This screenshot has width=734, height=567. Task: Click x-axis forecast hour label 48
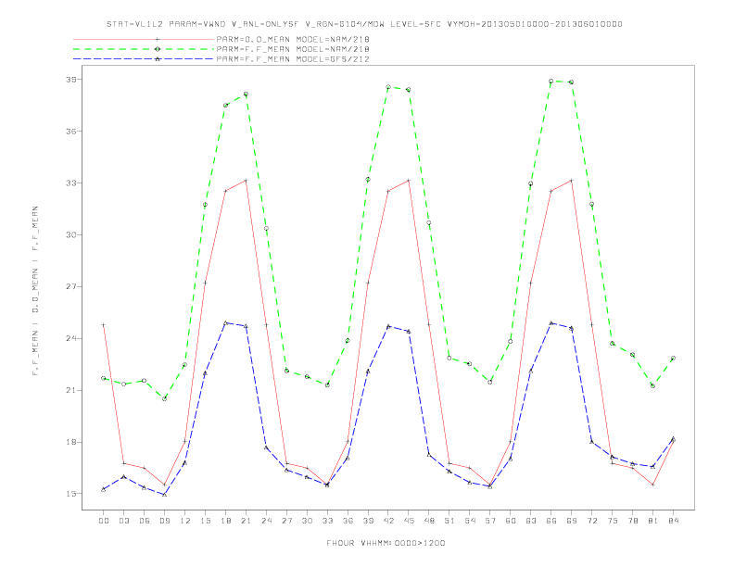click(x=429, y=521)
